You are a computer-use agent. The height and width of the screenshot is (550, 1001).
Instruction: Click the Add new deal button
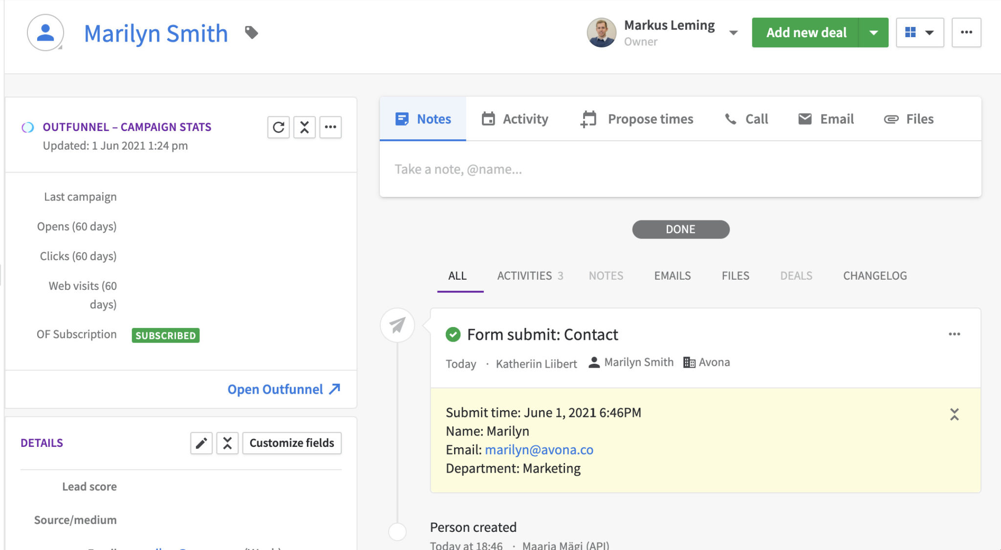[806, 32]
